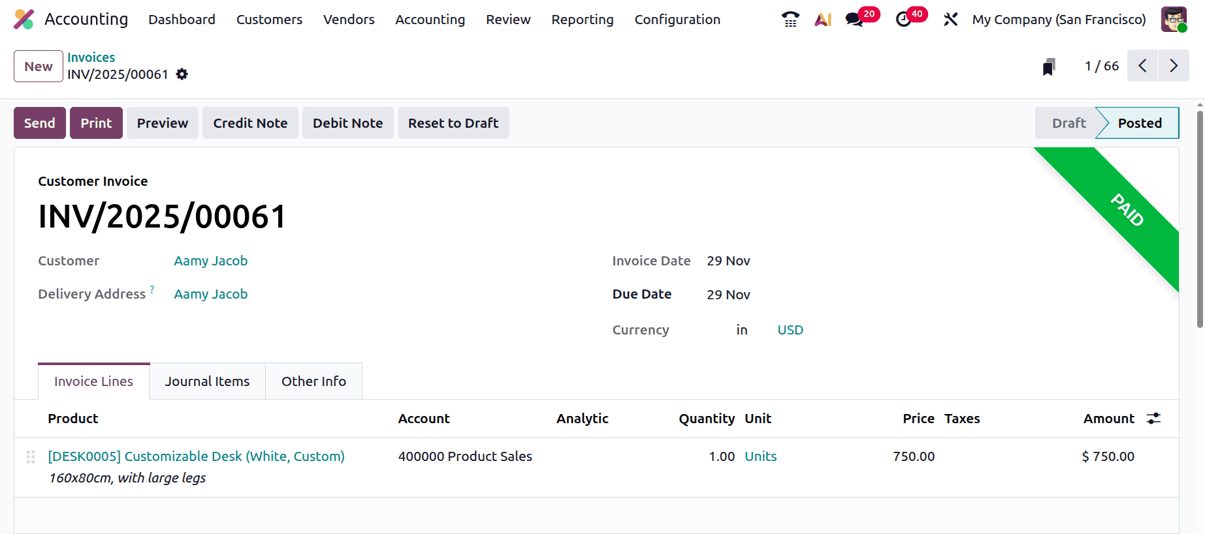Open the Review menu

coord(508,20)
